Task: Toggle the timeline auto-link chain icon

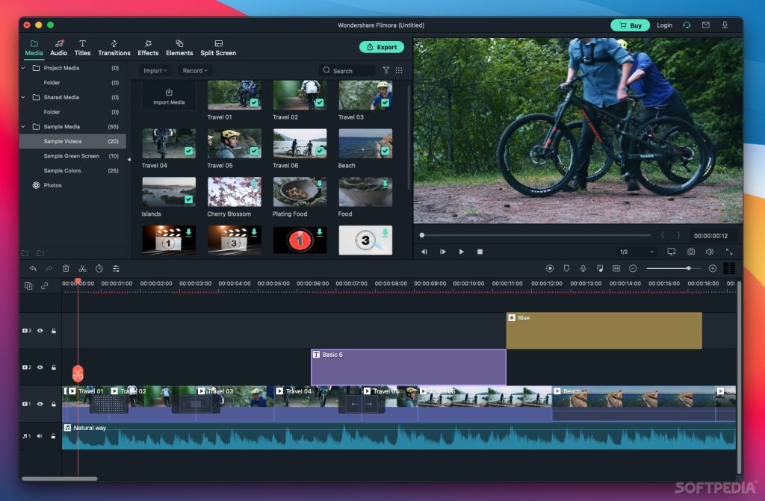Action: tap(44, 286)
